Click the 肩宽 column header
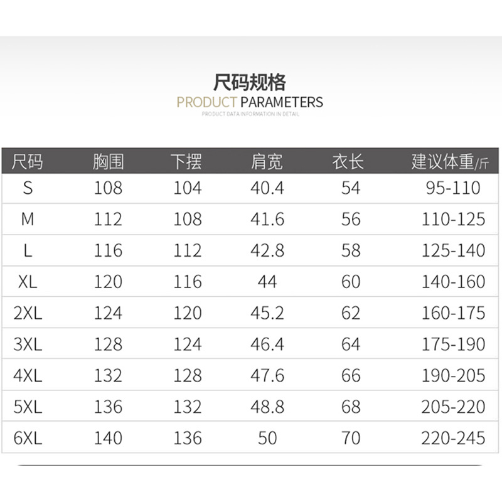The width and height of the screenshot is (502, 502). tap(267, 162)
